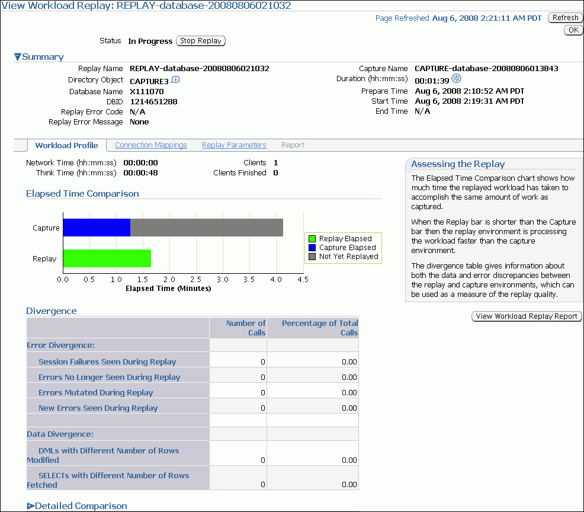Click Database Name value X111070
The image size is (584, 512).
[147, 92]
